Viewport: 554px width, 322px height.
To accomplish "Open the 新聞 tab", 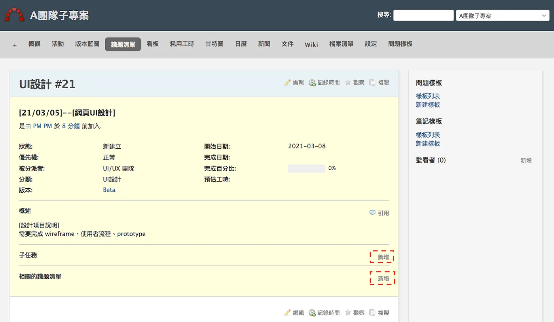I will click(x=264, y=44).
